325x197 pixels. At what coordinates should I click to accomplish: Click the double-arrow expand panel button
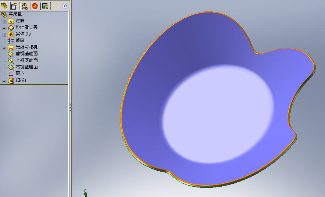[x=65, y=6]
